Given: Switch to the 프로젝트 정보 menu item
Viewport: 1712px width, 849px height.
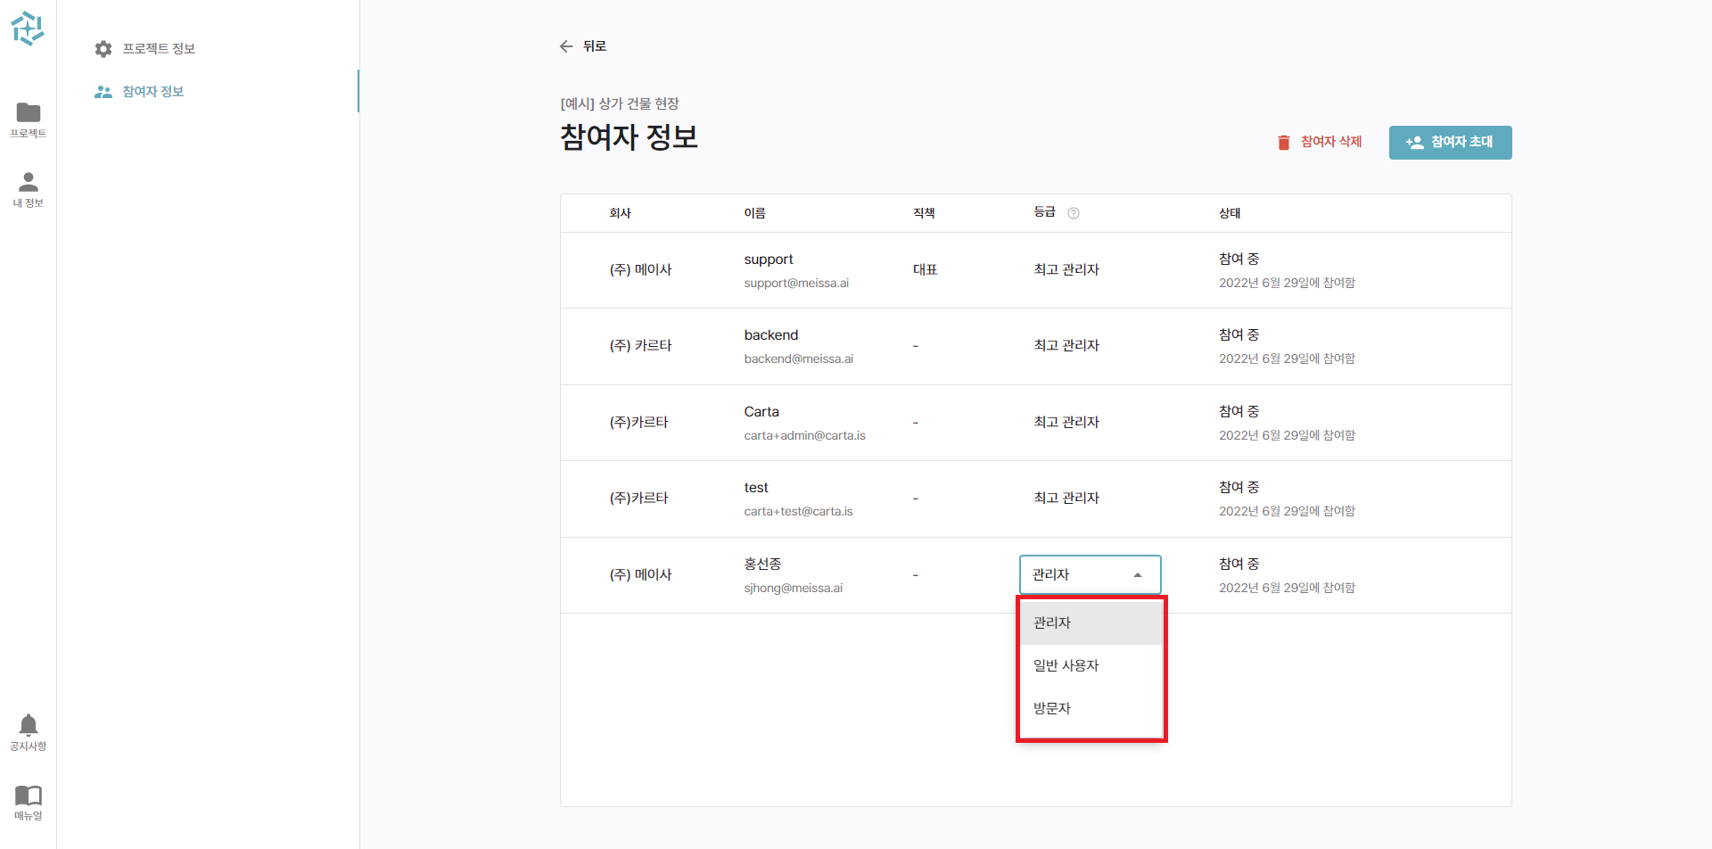Looking at the screenshot, I should [160, 49].
